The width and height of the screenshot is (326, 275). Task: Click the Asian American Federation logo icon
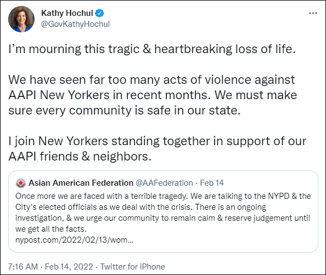[x=21, y=183]
